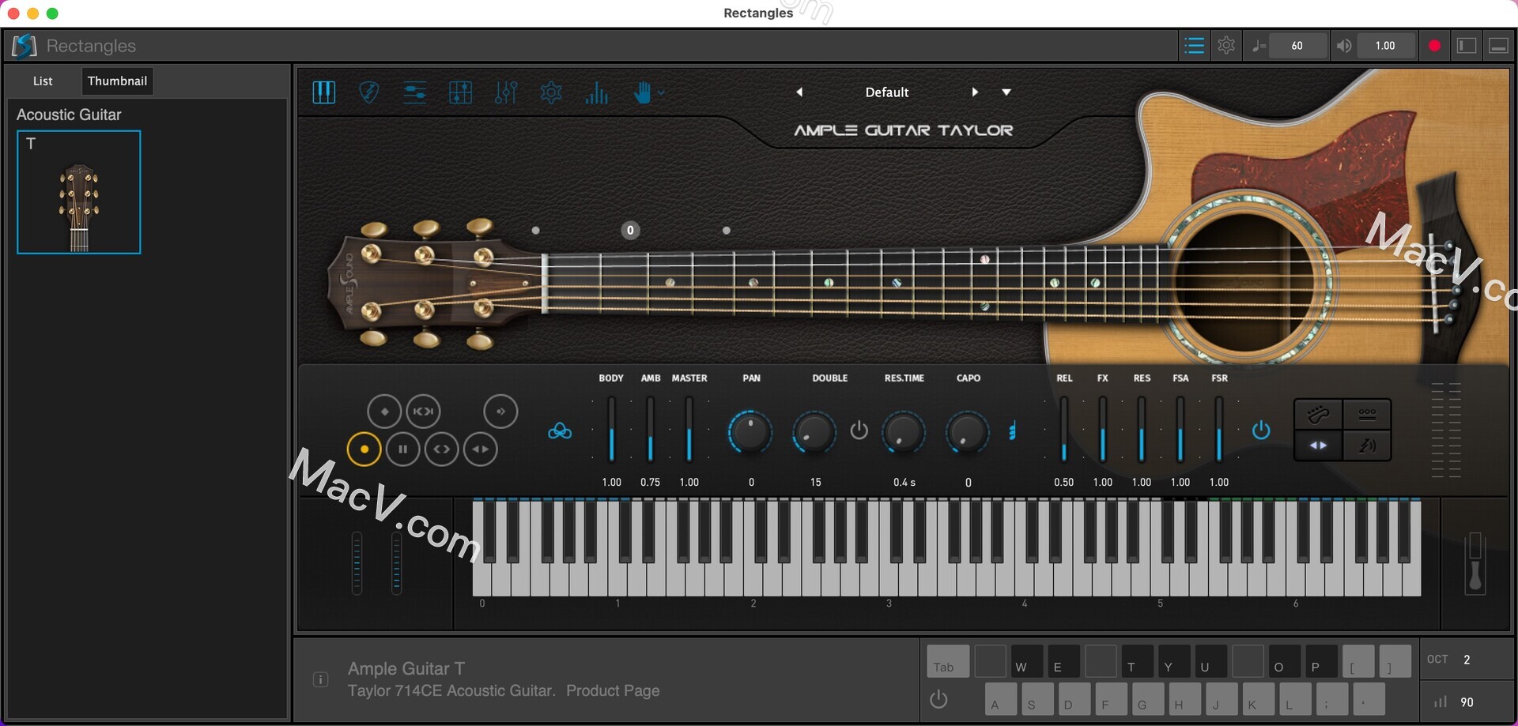The width and height of the screenshot is (1518, 726).
Task: Click the blue trefoil knot icon
Action: point(560,431)
